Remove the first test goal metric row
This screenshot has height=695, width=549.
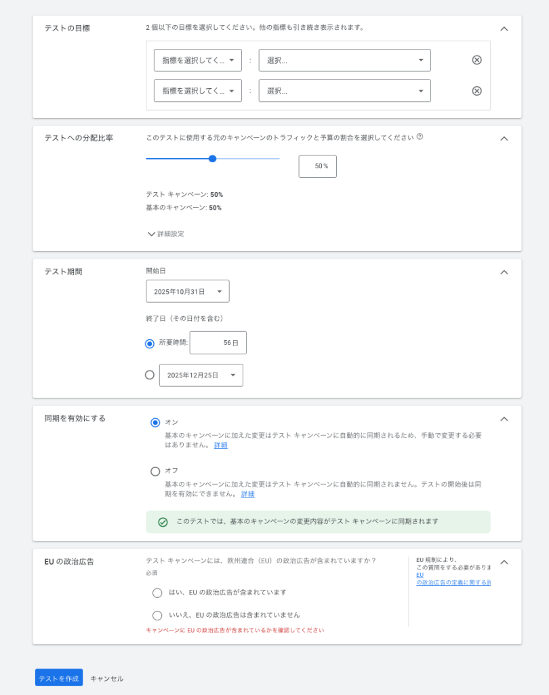tap(476, 60)
